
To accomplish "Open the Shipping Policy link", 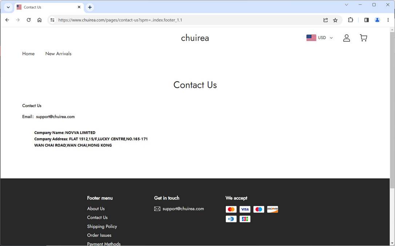I will coord(102,226).
